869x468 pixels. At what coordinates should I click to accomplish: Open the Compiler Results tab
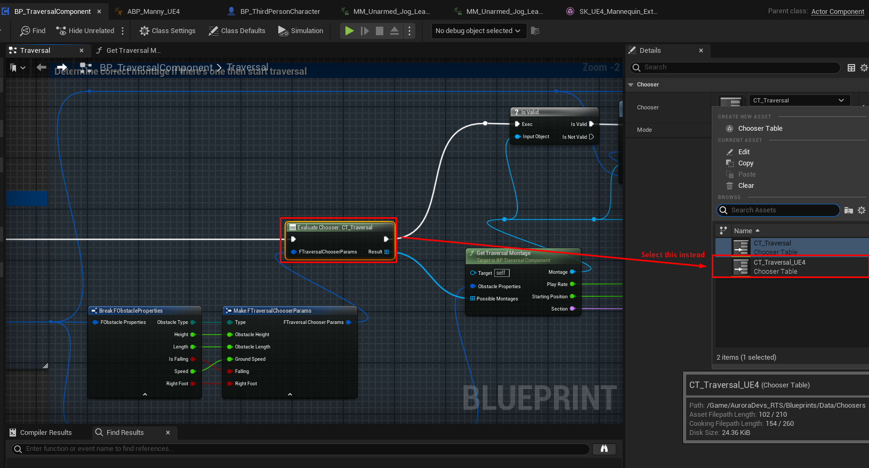tap(41, 432)
